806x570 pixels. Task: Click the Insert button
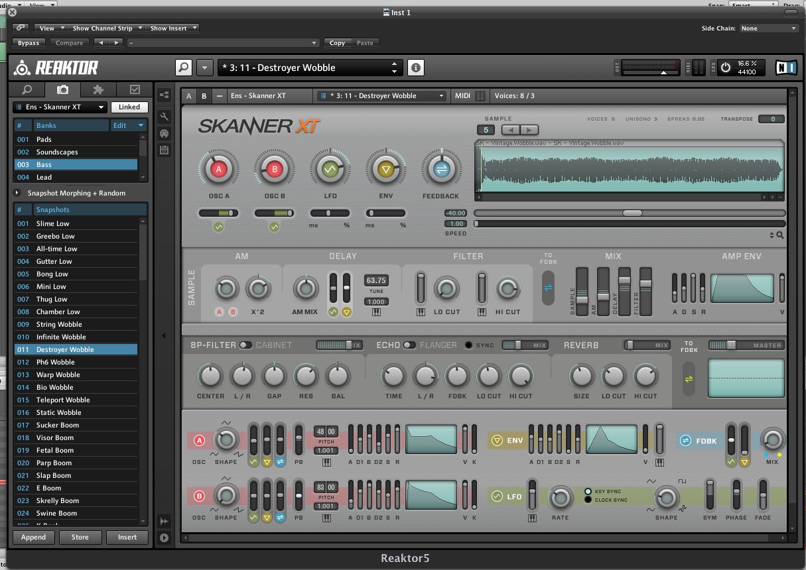[x=127, y=538]
